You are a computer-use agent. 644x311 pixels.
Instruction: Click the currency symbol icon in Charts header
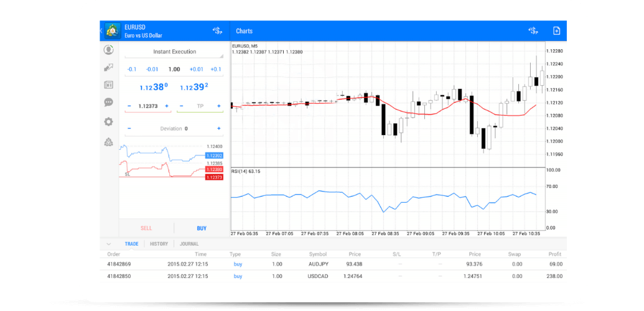[533, 31]
